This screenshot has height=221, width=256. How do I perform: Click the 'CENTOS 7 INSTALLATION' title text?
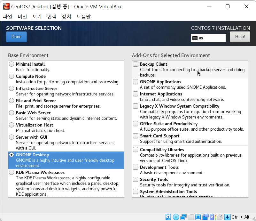[221, 28]
